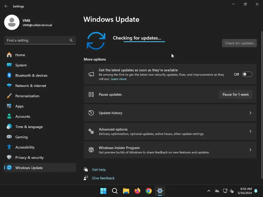Click the muted volume tray icon

(232, 191)
